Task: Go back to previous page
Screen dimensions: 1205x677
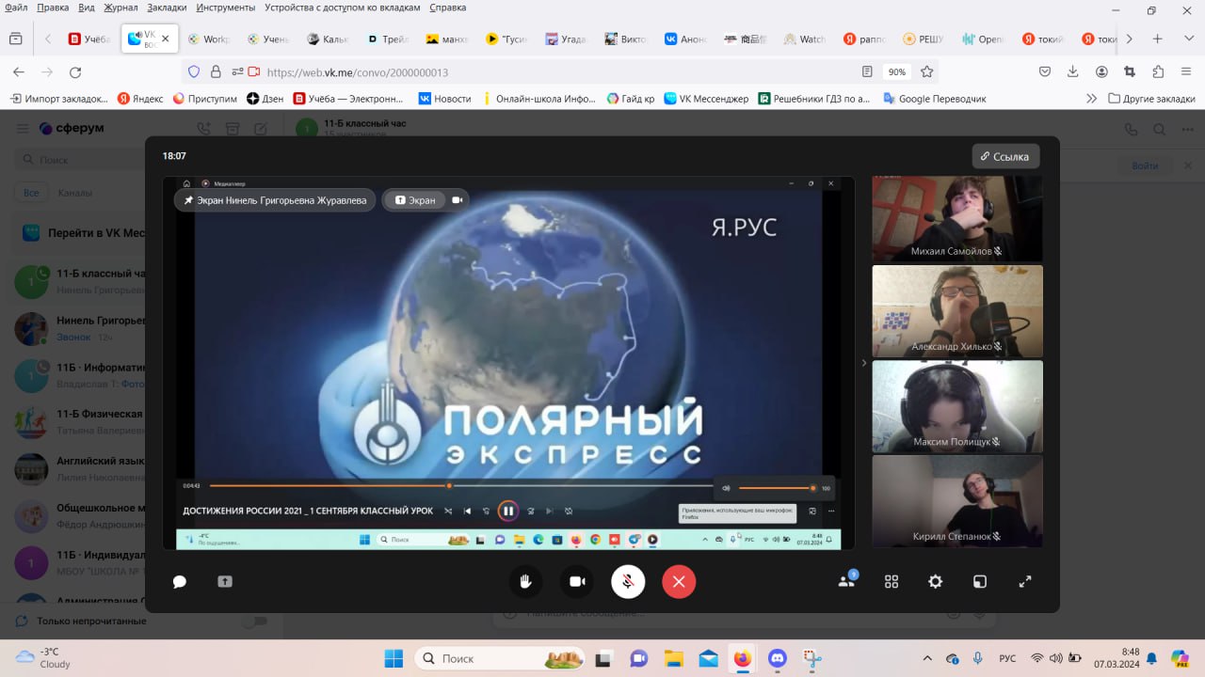Action: click(19, 71)
